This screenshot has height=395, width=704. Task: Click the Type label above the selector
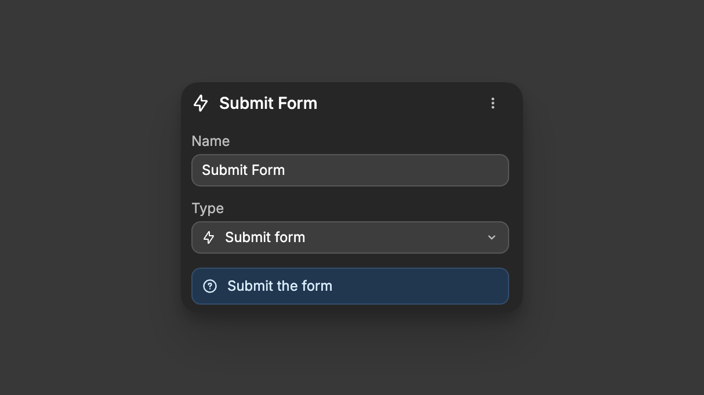tap(207, 208)
